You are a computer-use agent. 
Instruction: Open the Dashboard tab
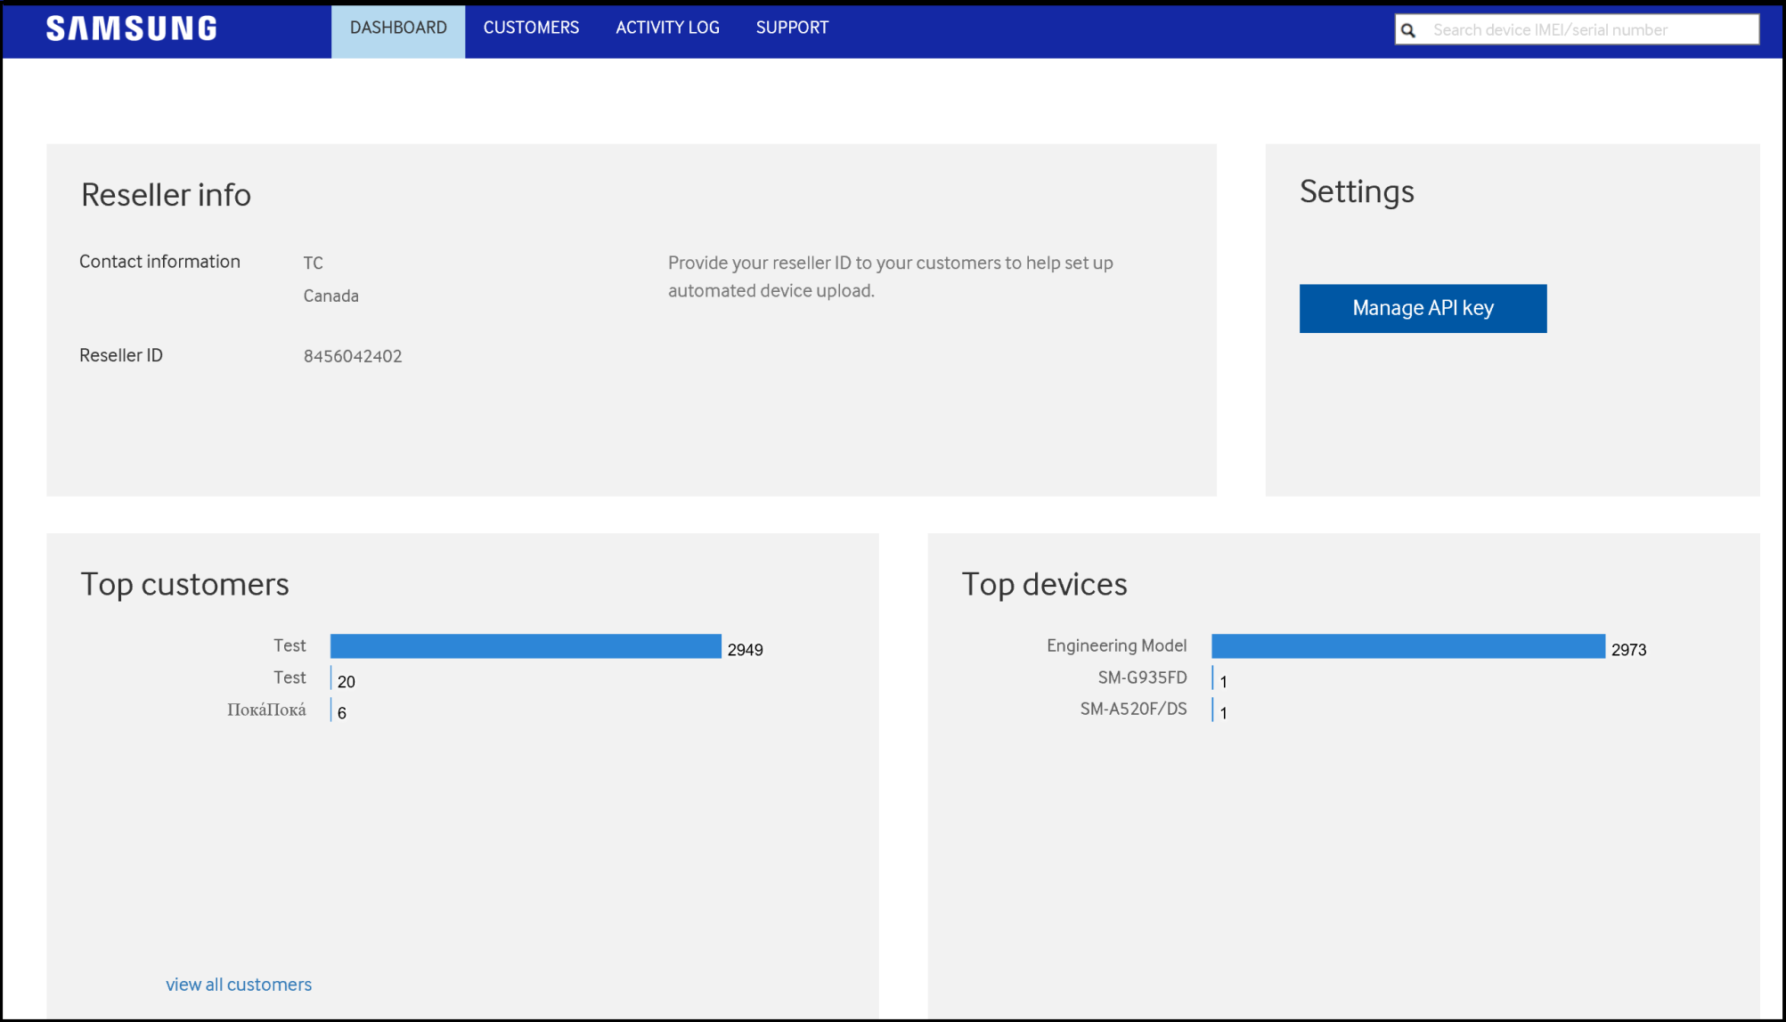coord(398,28)
